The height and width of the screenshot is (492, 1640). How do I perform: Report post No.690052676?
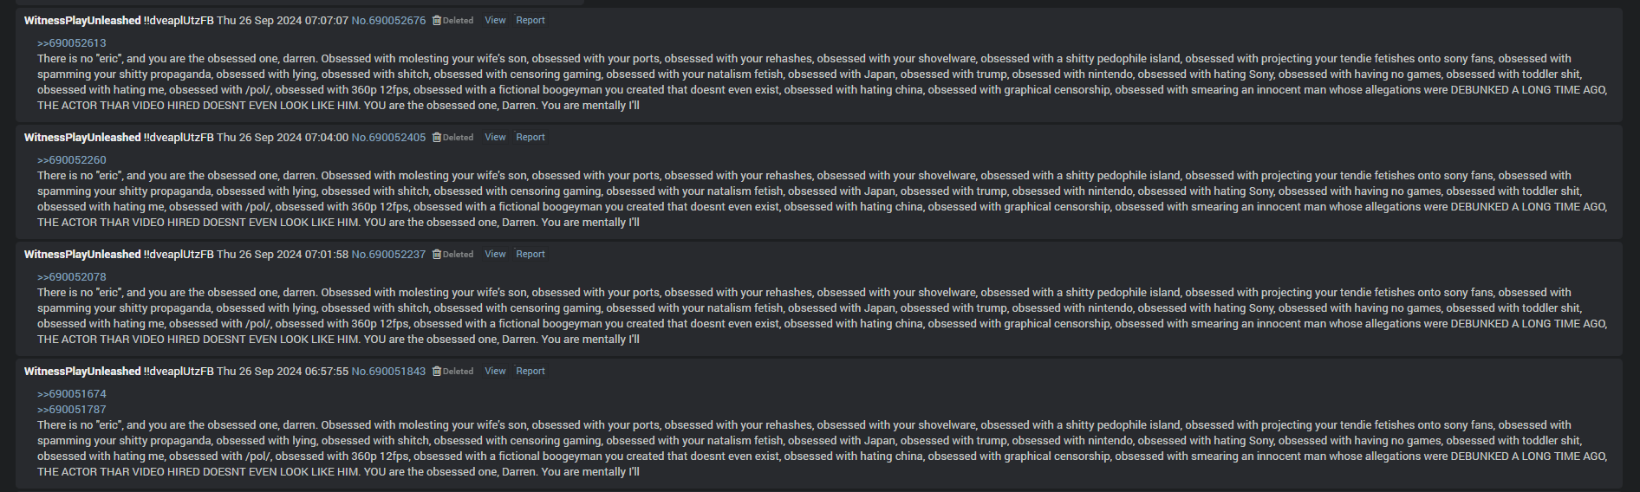pos(530,20)
